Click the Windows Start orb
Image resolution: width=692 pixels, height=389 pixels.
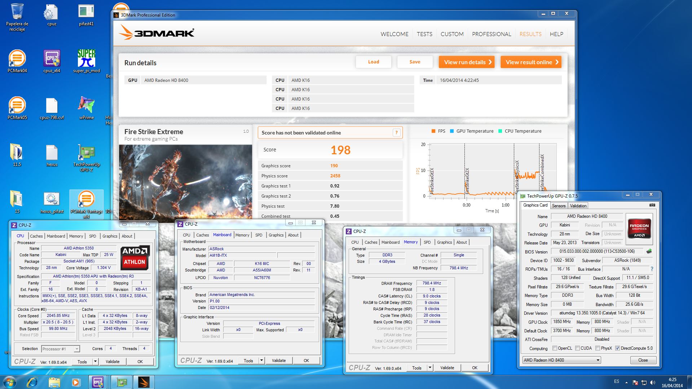click(10, 382)
